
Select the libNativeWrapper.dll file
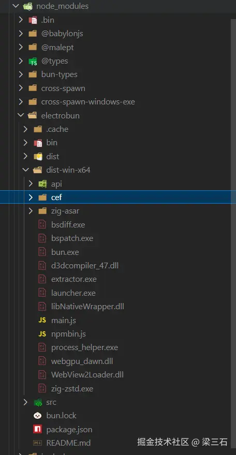click(87, 307)
